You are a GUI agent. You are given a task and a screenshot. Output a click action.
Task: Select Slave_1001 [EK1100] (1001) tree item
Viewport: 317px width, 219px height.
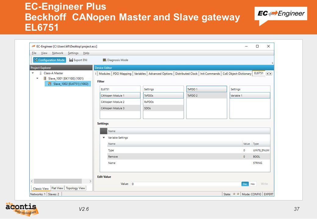pyautogui.click(x=66, y=78)
